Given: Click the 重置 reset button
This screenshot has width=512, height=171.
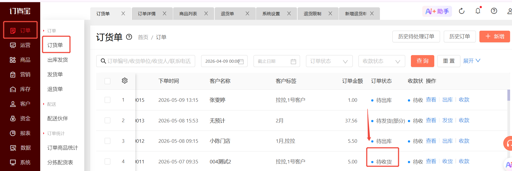Looking at the screenshot, I should pos(449,61).
